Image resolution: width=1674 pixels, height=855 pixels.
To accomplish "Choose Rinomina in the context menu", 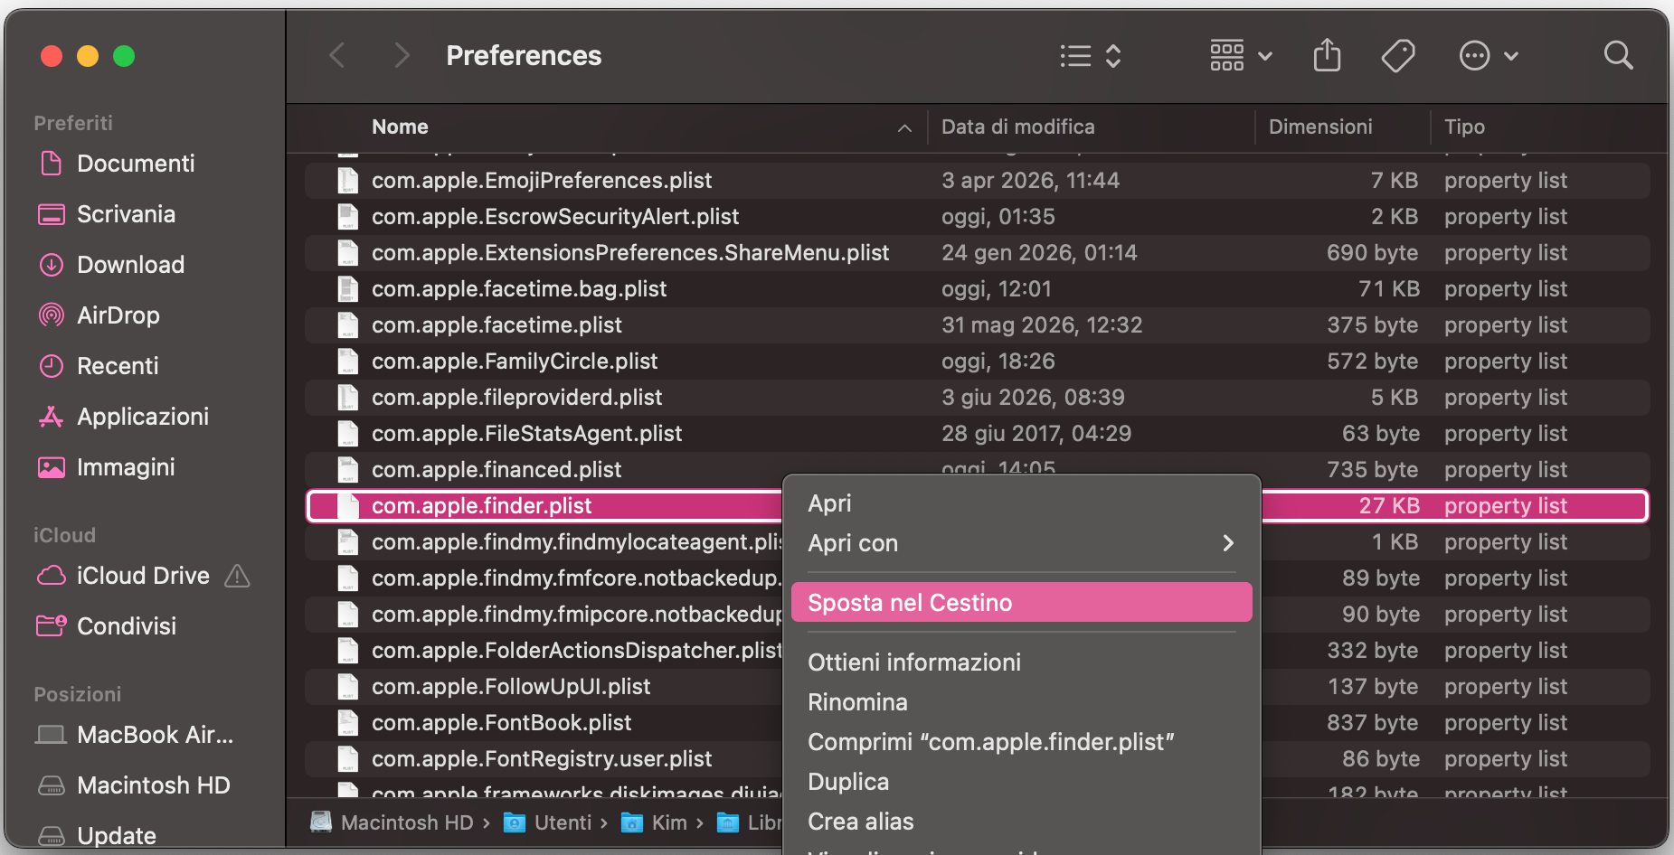I will click(1022, 702).
